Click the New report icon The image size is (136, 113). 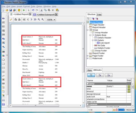[3, 10]
